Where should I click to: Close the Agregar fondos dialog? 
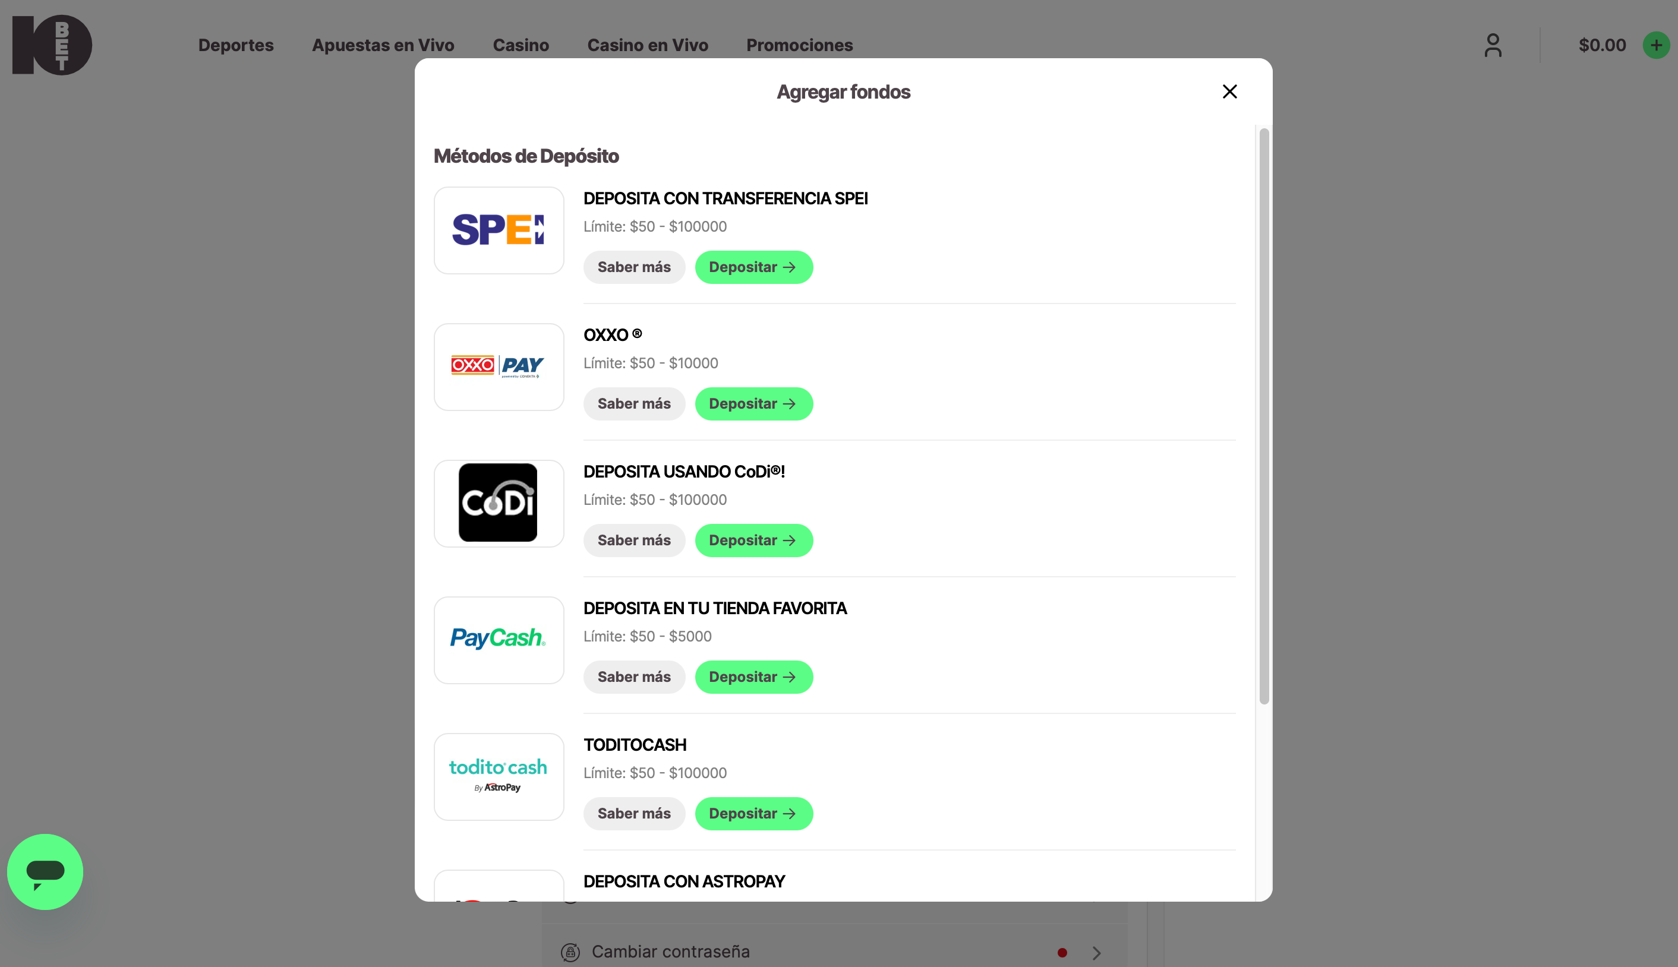pyautogui.click(x=1229, y=91)
